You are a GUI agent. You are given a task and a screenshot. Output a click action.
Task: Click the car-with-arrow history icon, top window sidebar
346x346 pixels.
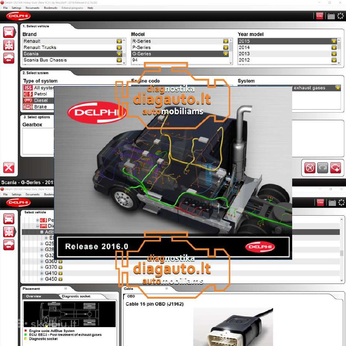tap(9, 58)
